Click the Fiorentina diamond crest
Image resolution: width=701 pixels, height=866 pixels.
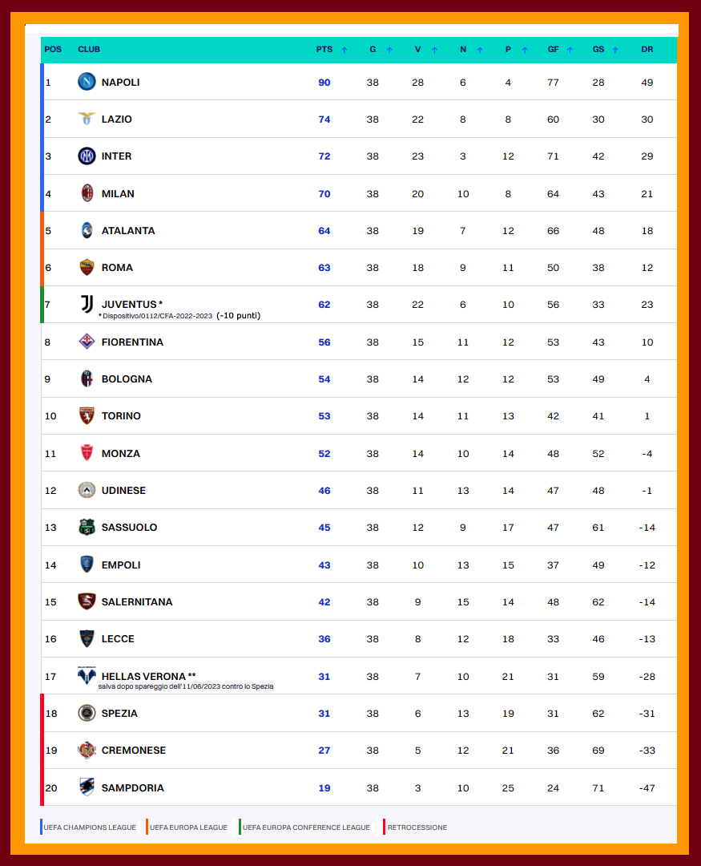click(87, 342)
